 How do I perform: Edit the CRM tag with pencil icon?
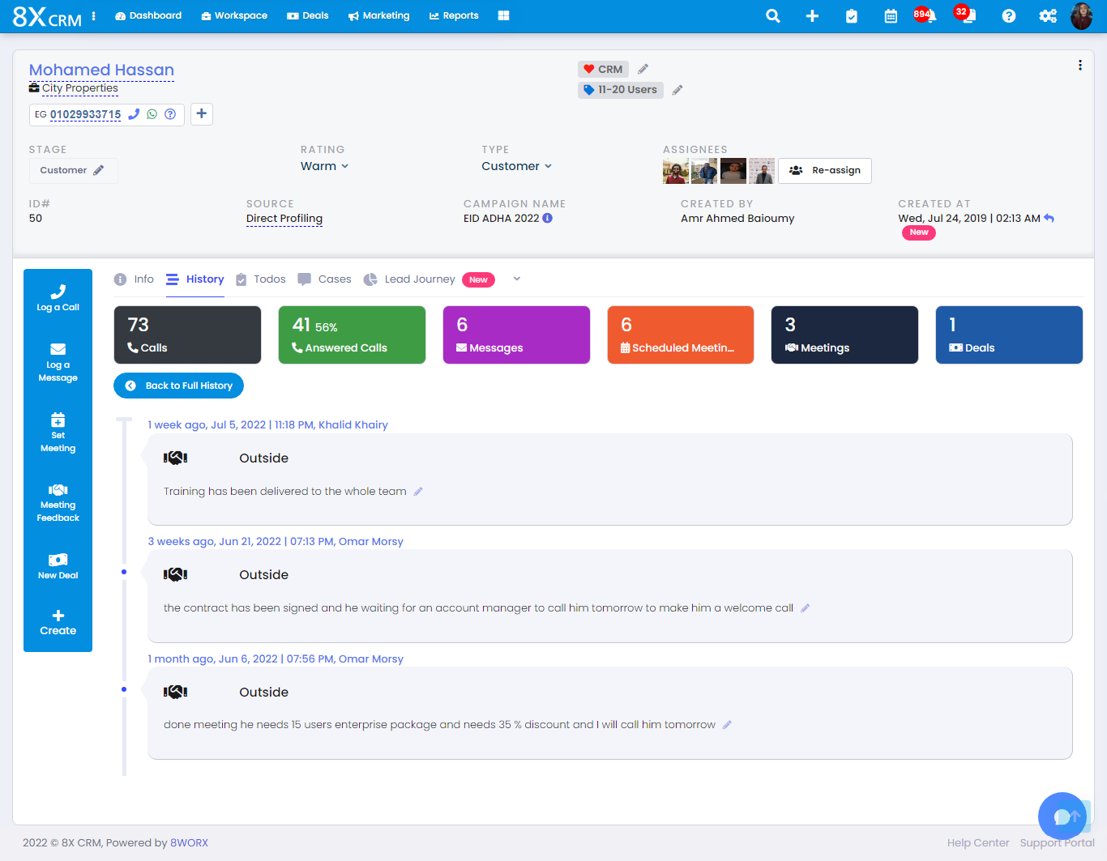[x=643, y=70]
